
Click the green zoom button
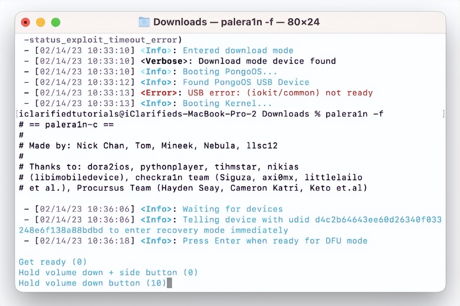(56, 23)
